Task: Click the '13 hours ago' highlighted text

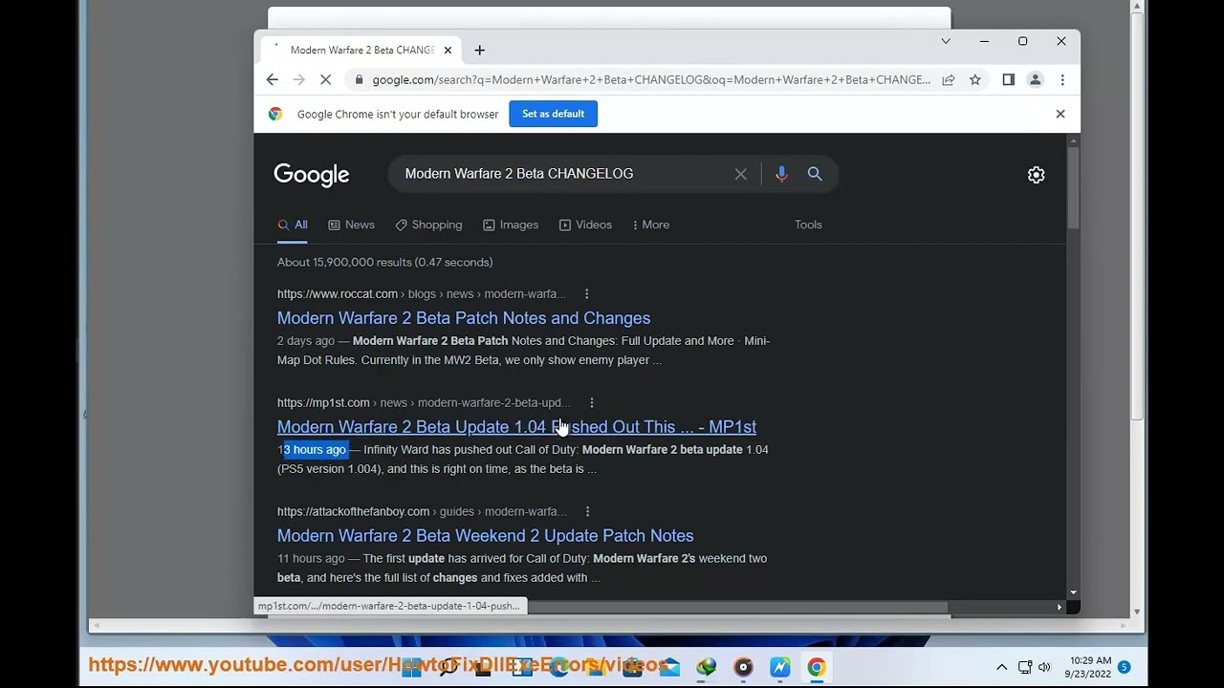Action: click(315, 450)
